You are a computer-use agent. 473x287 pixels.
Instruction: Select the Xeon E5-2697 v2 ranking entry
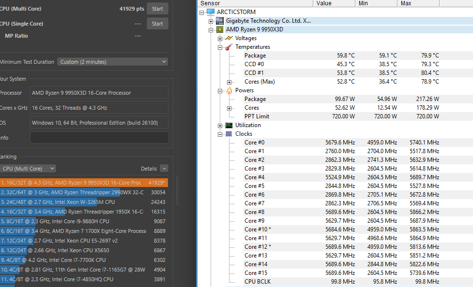coord(84,241)
